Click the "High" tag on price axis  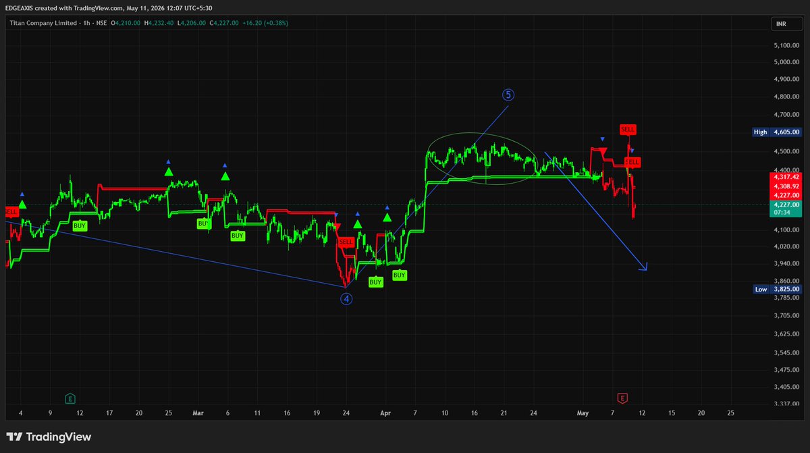click(x=761, y=132)
